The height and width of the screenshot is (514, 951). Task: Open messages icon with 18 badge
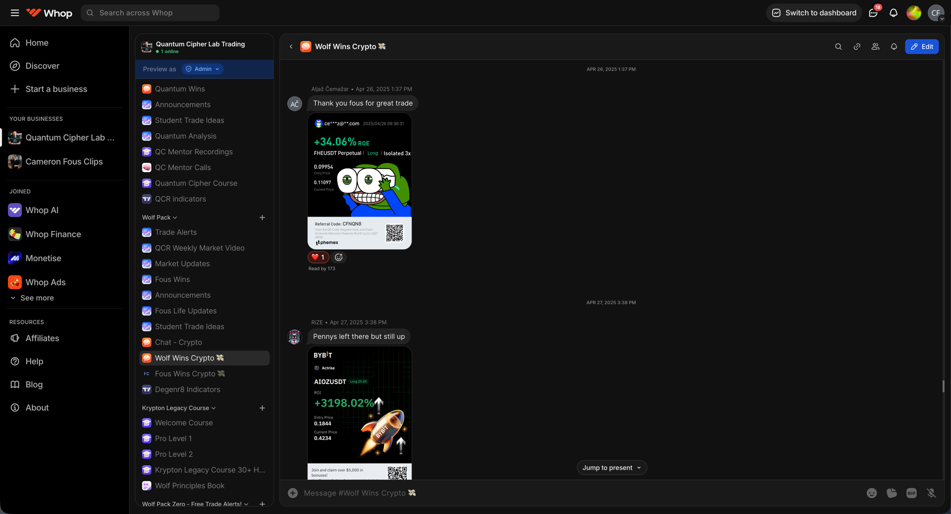pos(873,13)
